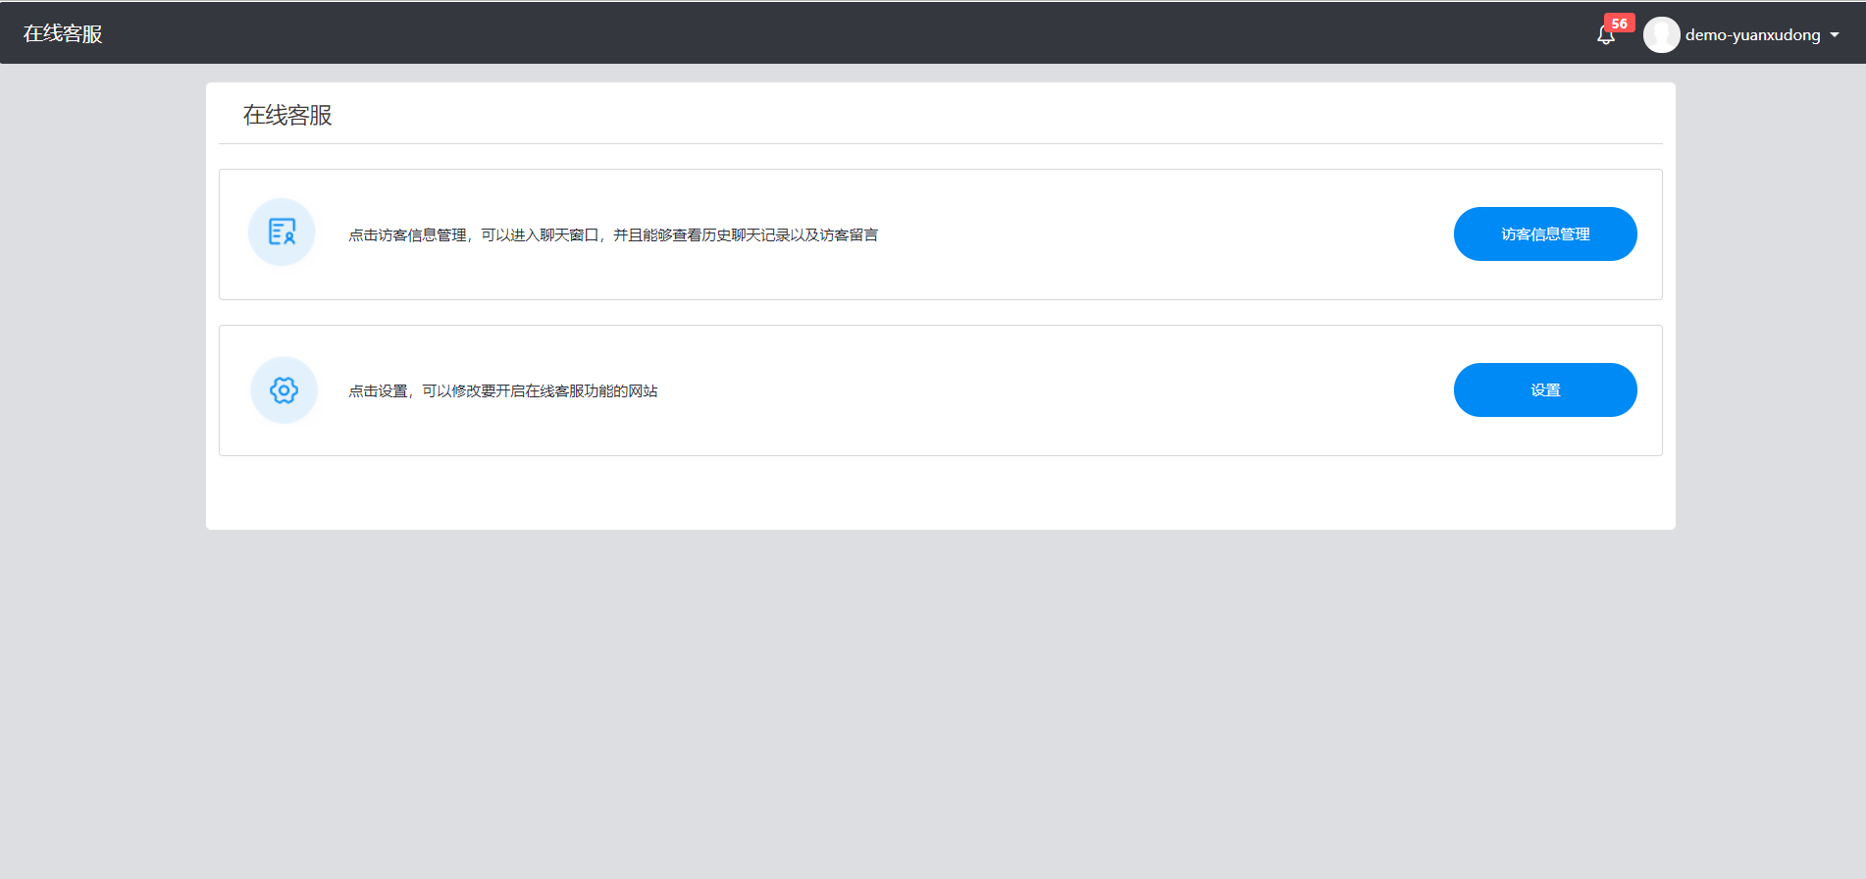Click the user avatar circle
This screenshot has width=1866, height=879.
coord(1661,34)
